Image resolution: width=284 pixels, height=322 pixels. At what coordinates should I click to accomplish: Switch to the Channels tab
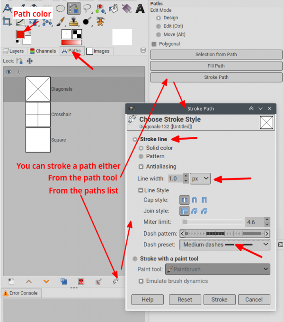coord(43,51)
